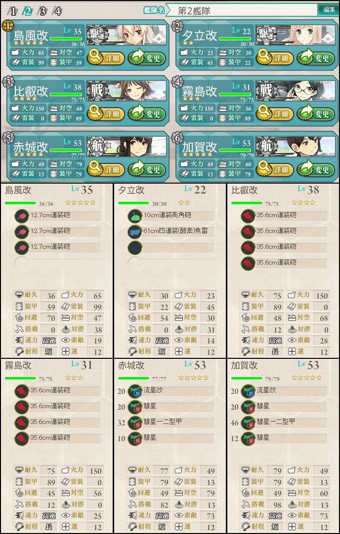The image size is (340, 534).
Task: Open fleet tab 4
Action: click(x=57, y=11)
